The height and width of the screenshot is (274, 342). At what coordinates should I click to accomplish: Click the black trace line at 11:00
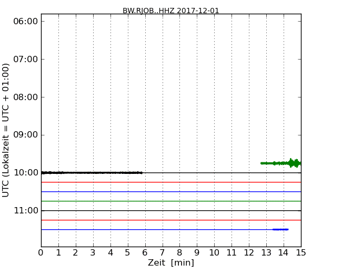click(171, 211)
